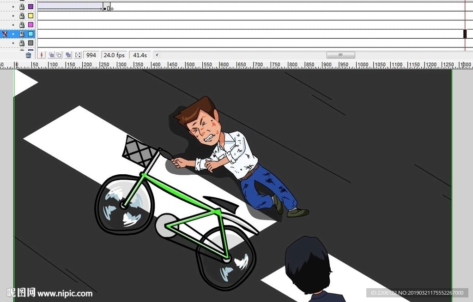473x302 pixels.
Task: Toggle visibility dot of the gray layer
Action: [x=13, y=43]
